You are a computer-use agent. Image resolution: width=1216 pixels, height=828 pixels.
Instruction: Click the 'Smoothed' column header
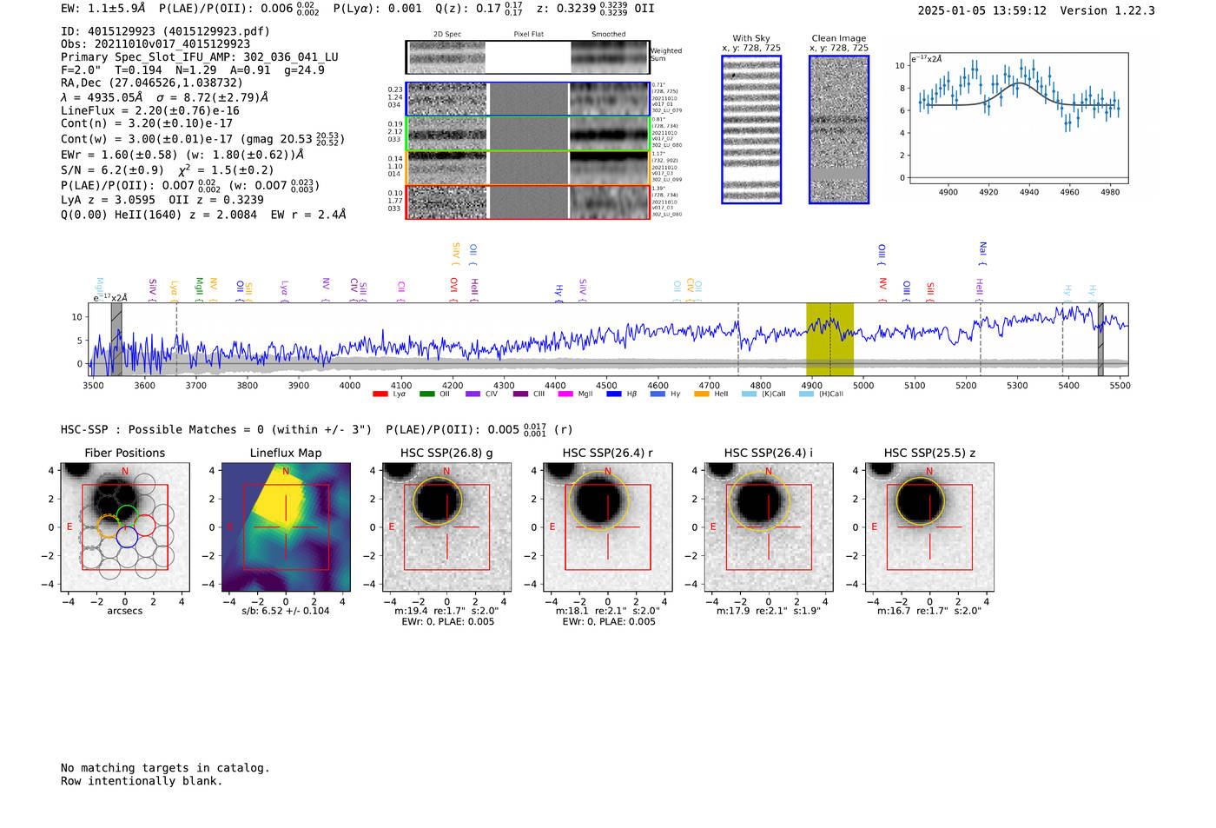coord(609,35)
